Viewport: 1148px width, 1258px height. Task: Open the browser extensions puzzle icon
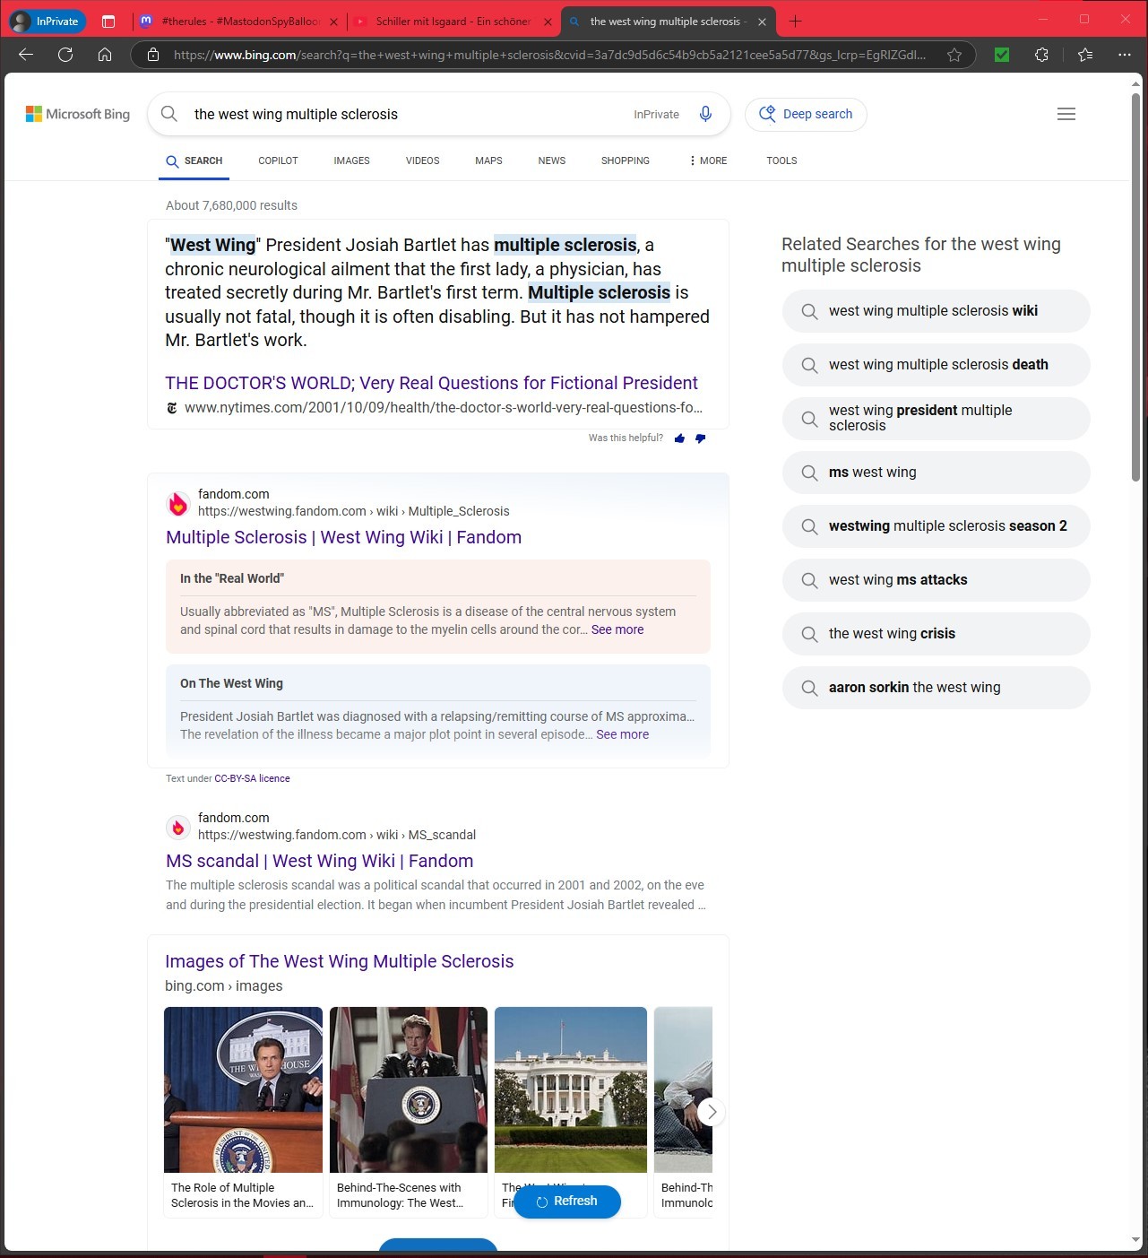[1041, 55]
